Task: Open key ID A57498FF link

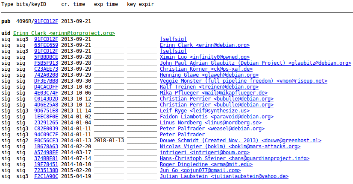Action: coord(46,152)
